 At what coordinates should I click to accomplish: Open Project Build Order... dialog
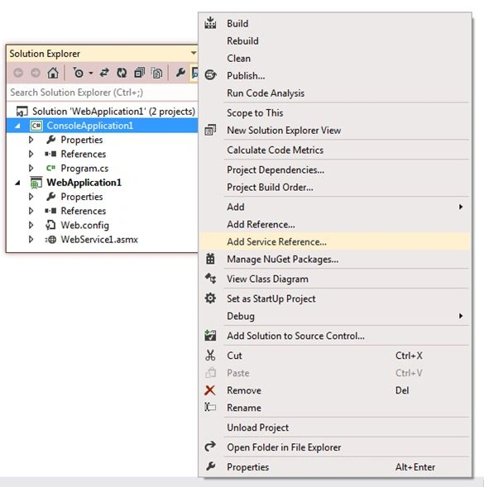click(335, 188)
